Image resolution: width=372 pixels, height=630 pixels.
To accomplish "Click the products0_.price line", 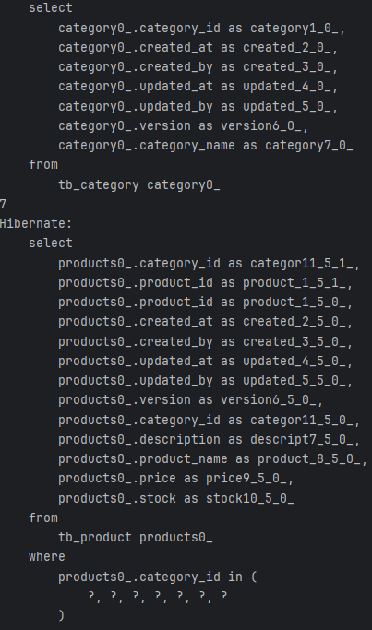I will (x=176, y=479).
